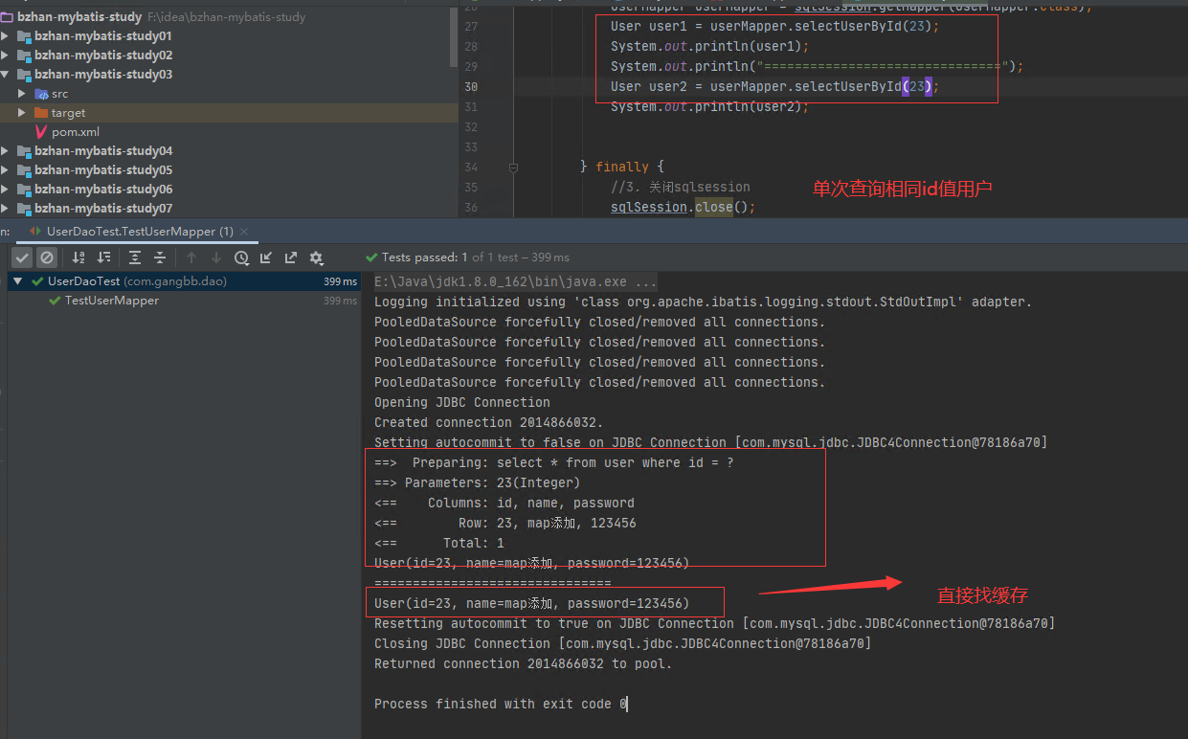Viewport: 1188px width, 739px height.
Task: Click the Maven icon beside pom.xml
Action: click(x=41, y=132)
